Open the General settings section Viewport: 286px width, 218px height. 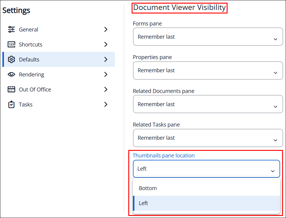pos(58,29)
